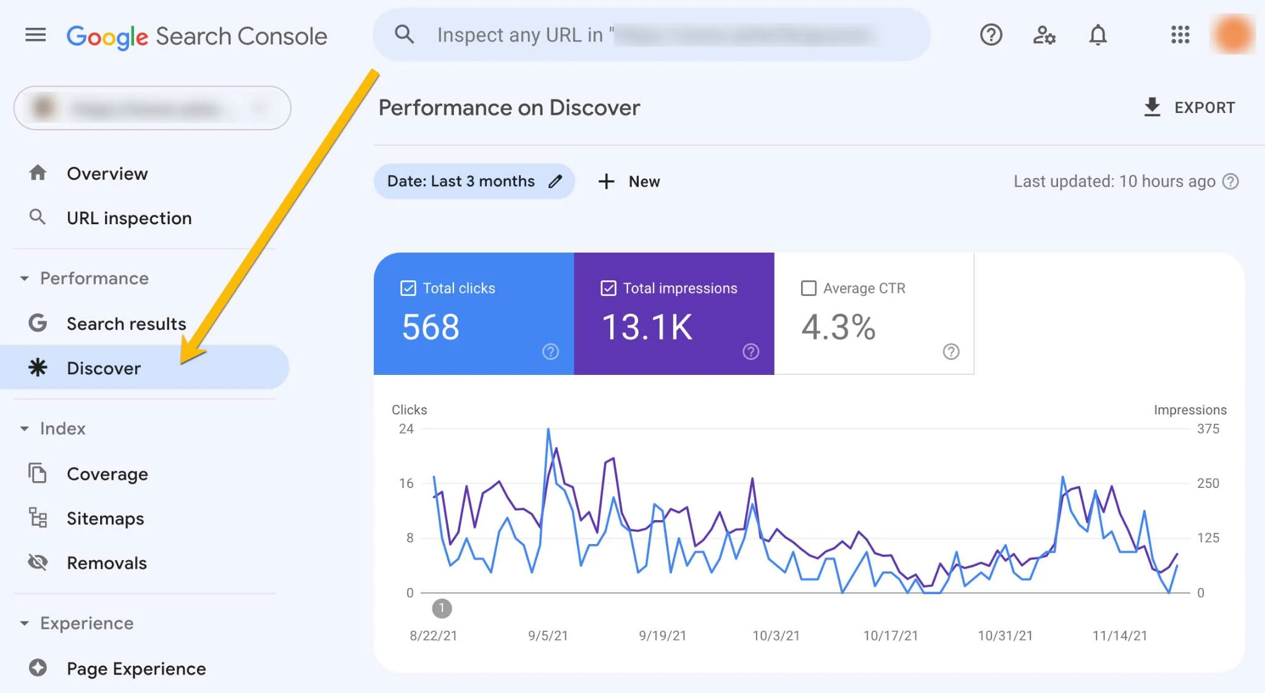Collapse the Performance section arrow
The image size is (1265, 693).
pyautogui.click(x=24, y=279)
